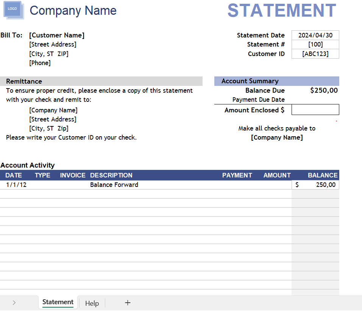The width and height of the screenshot is (362, 311).
Task: Select the Statement sheet tab
Action: pos(58,302)
